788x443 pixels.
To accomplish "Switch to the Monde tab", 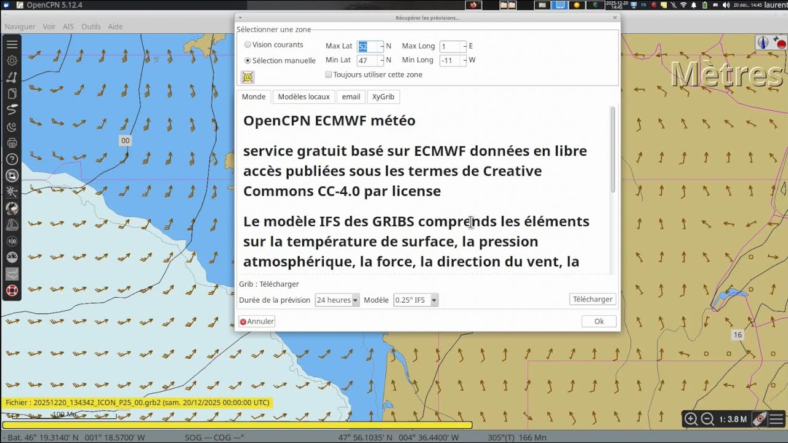I will click(x=254, y=97).
